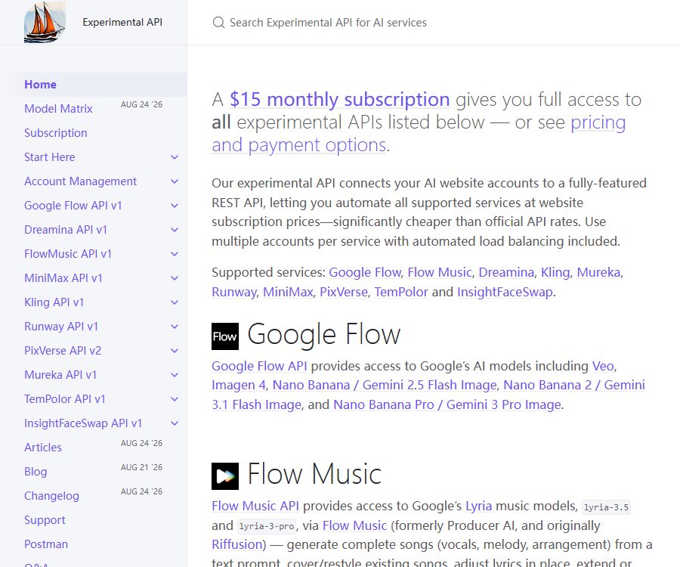Click the Flow Music link after 'via'

tap(355, 525)
